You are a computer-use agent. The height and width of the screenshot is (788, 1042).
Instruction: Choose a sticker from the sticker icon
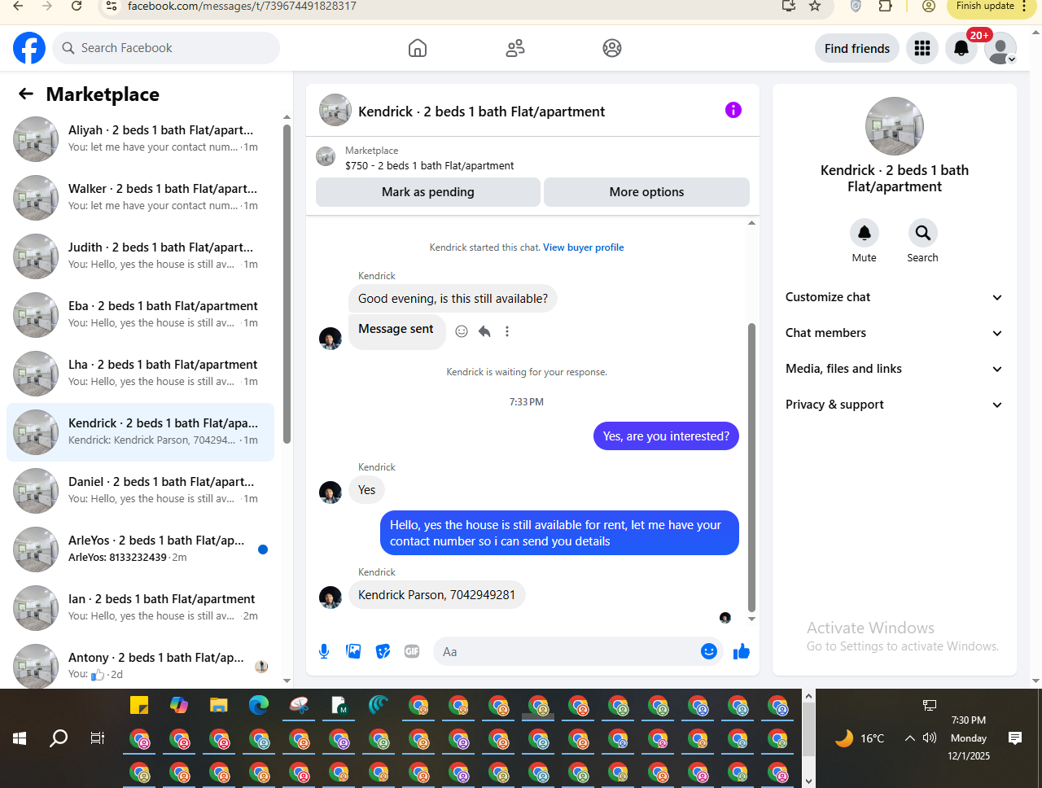click(383, 651)
